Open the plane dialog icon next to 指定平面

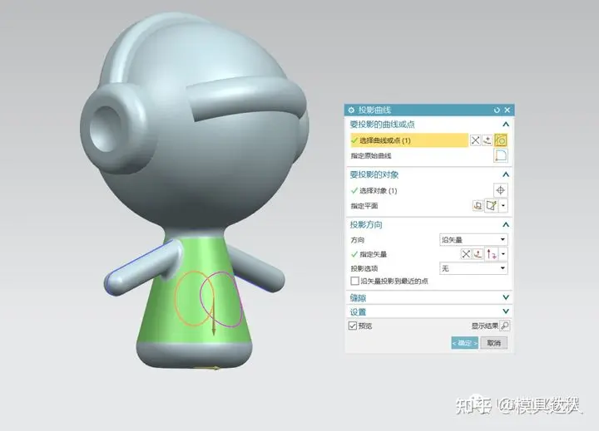(x=478, y=206)
